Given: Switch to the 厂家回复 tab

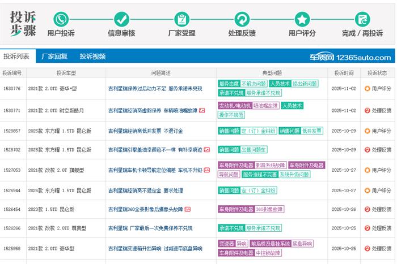Looking at the screenshot, I should pyautogui.click(x=54, y=57).
